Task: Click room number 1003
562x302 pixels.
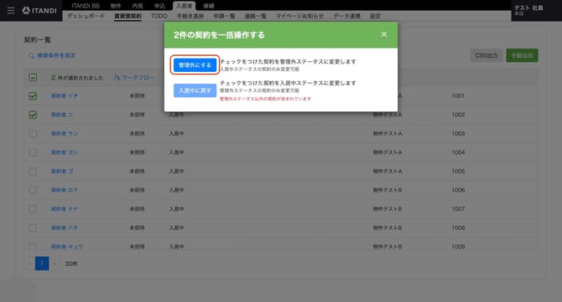Action: click(458, 134)
